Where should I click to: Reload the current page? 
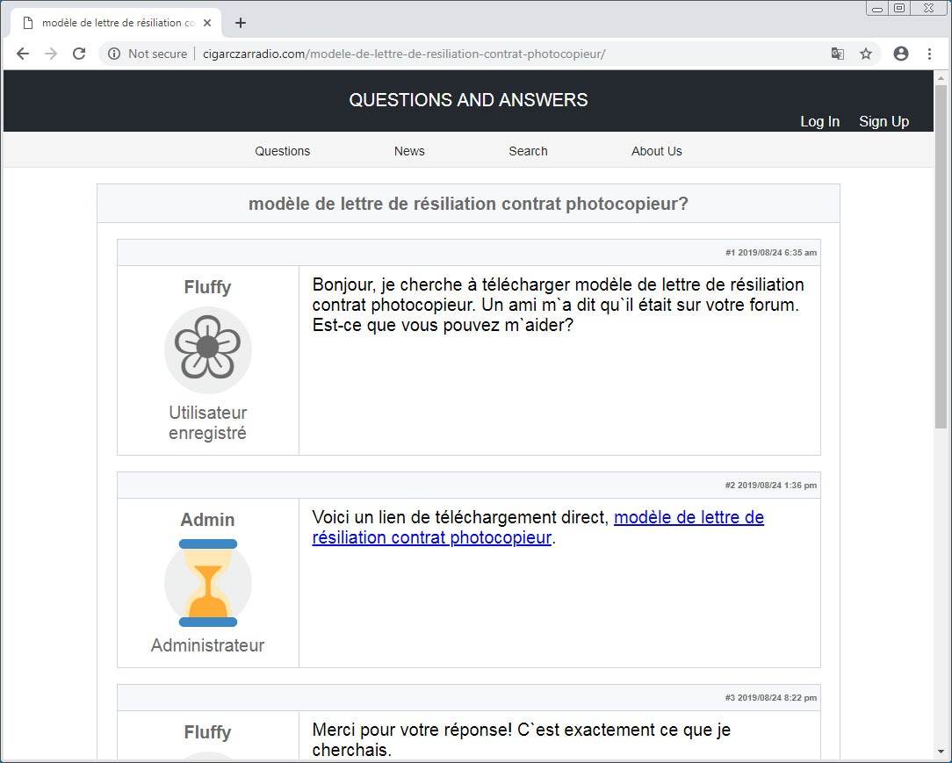click(79, 54)
